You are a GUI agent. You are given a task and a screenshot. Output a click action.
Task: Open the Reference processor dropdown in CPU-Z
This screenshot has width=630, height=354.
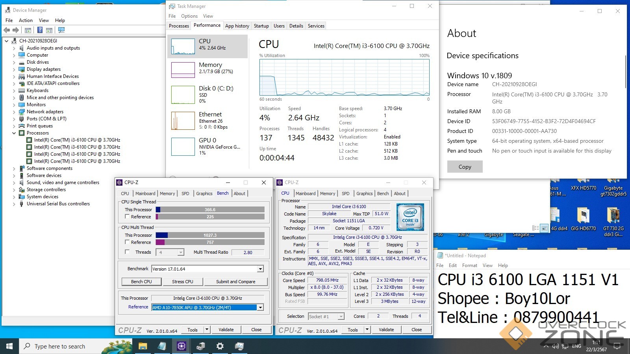point(260,308)
